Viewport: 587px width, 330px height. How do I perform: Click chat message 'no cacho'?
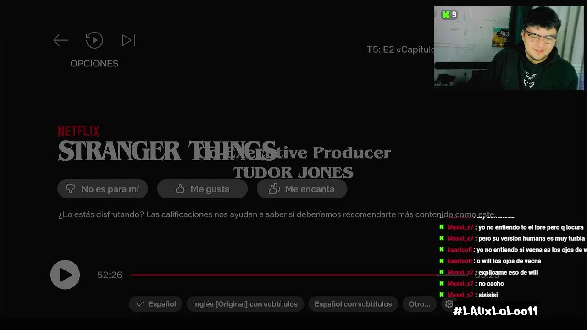491,284
